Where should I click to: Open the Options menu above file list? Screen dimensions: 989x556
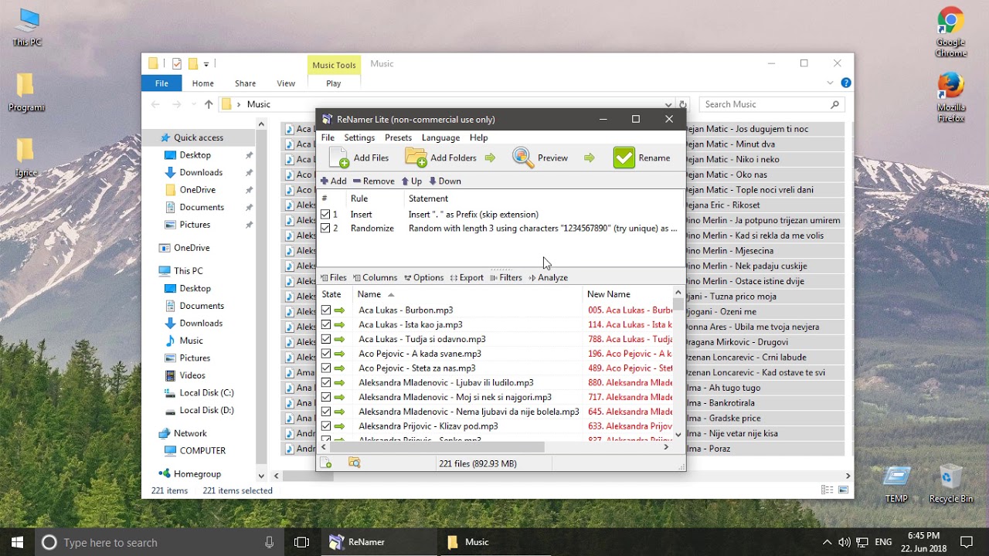pyautogui.click(x=423, y=277)
